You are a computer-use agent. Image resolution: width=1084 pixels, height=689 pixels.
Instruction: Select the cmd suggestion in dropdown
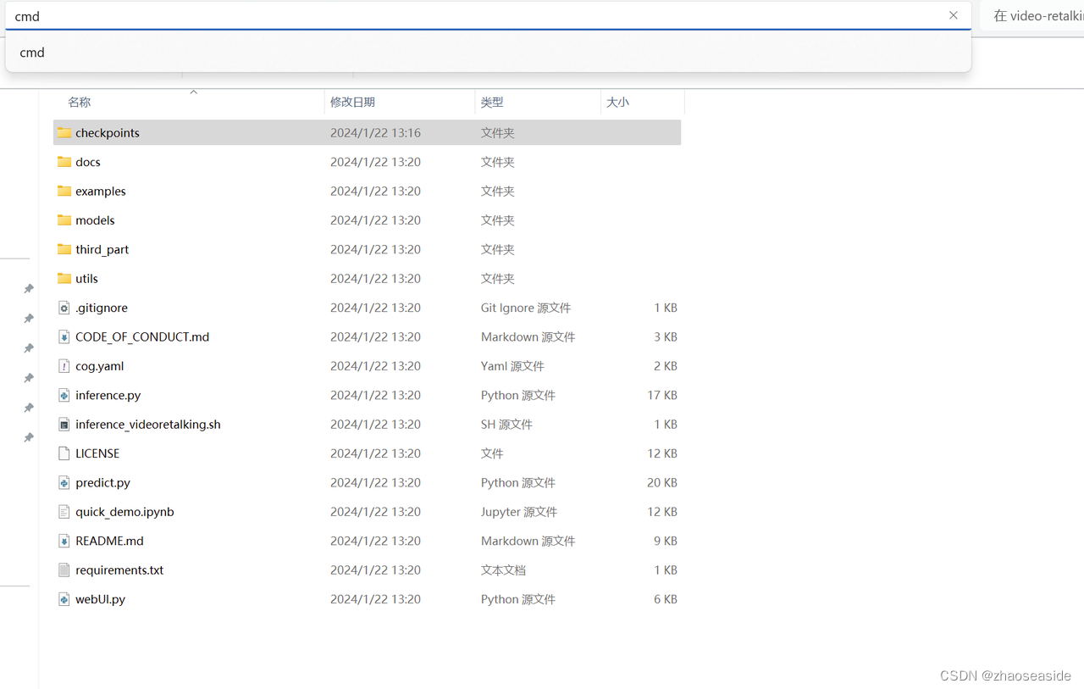488,53
